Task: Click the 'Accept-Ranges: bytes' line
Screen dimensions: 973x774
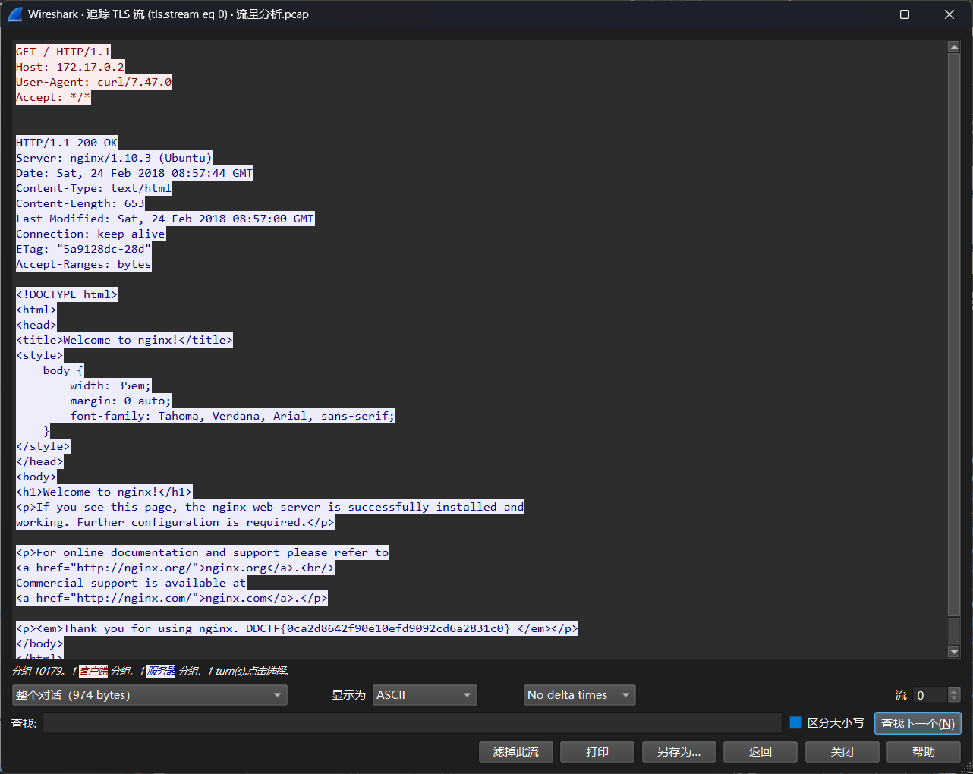Action: [83, 264]
